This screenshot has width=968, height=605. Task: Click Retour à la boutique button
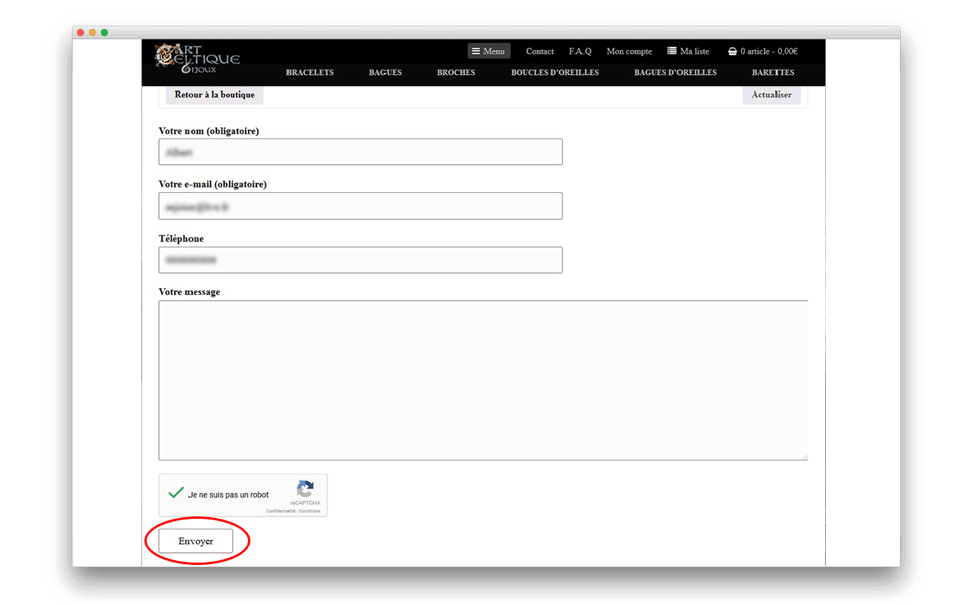(x=215, y=95)
